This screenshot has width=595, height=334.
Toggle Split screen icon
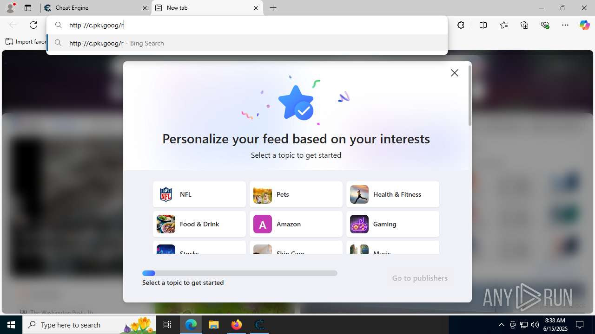(483, 25)
